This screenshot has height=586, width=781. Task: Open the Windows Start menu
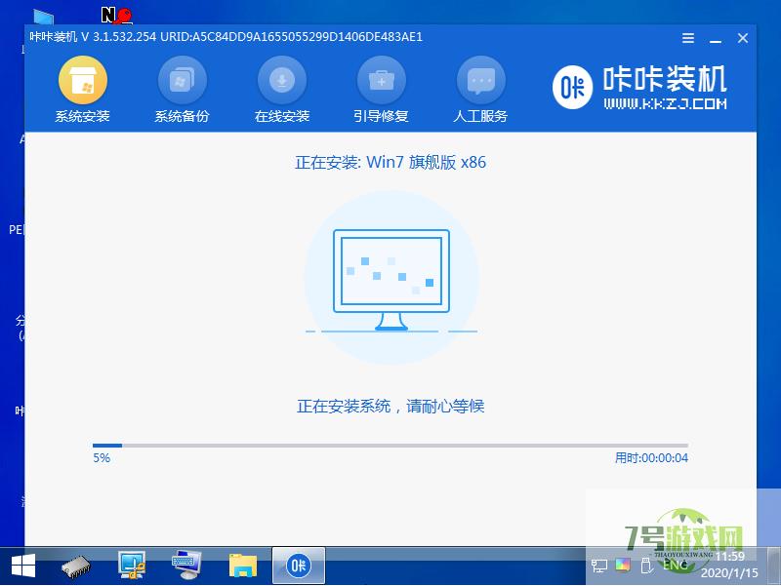[21, 566]
